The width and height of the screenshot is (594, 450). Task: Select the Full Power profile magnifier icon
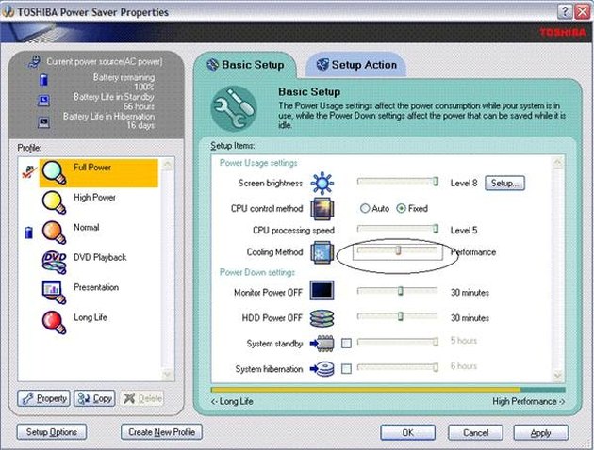point(54,173)
